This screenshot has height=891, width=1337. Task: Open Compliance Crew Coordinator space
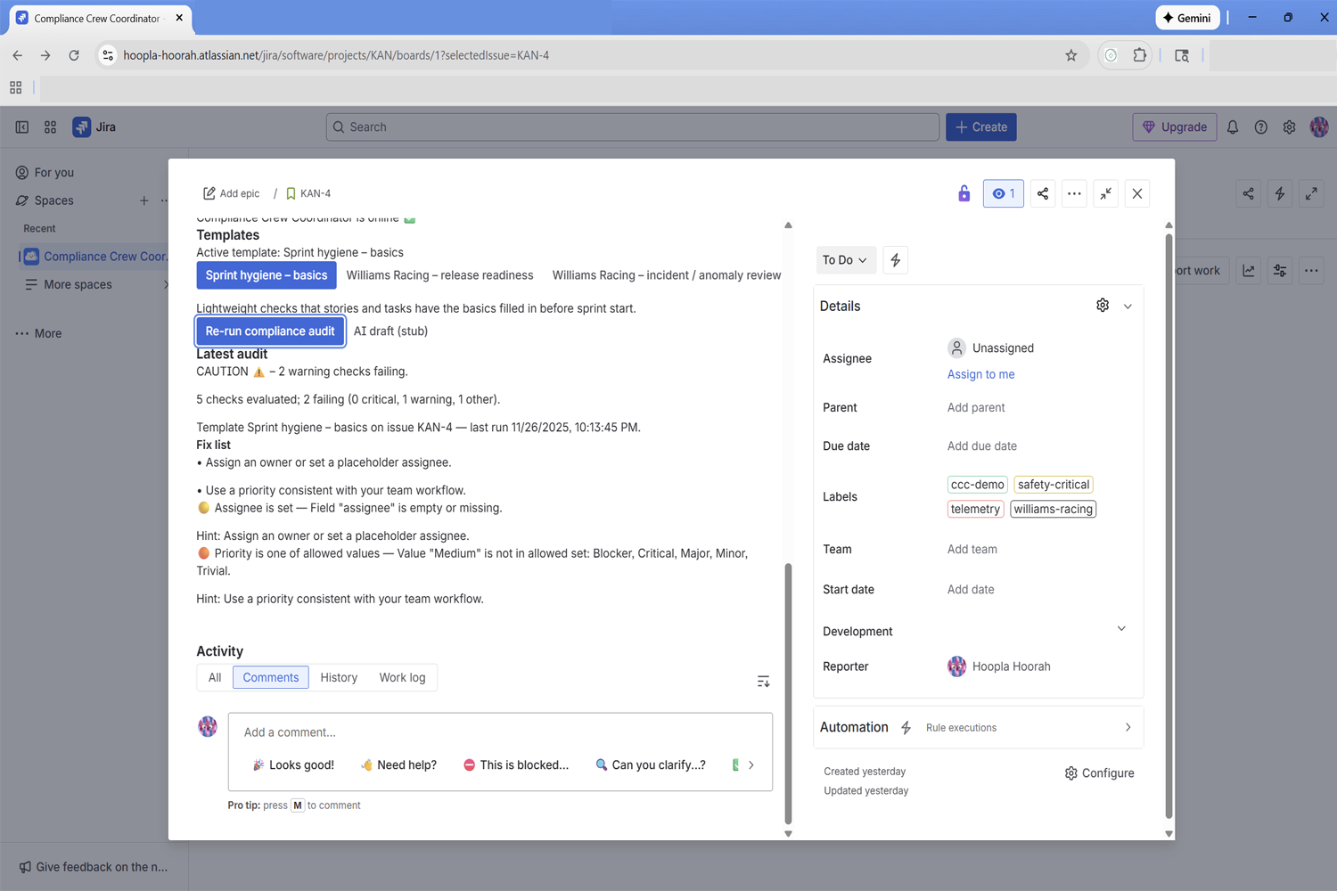(x=95, y=257)
